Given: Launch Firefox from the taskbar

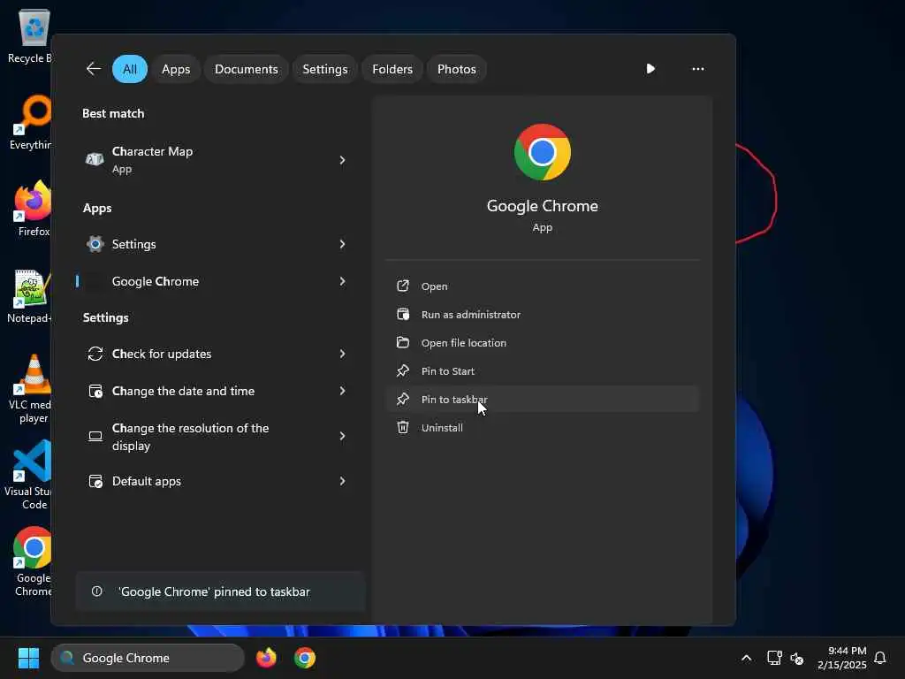Looking at the screenshot, I should [x=266, y=658].
